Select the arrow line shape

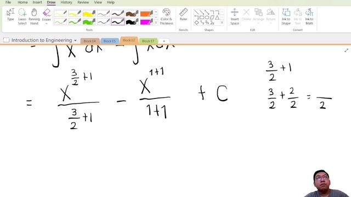click(201, 12)
